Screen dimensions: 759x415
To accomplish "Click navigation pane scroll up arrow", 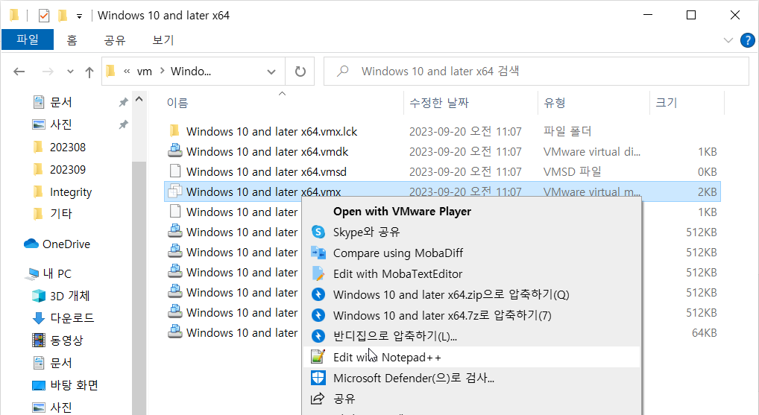I will pos(139,99).
